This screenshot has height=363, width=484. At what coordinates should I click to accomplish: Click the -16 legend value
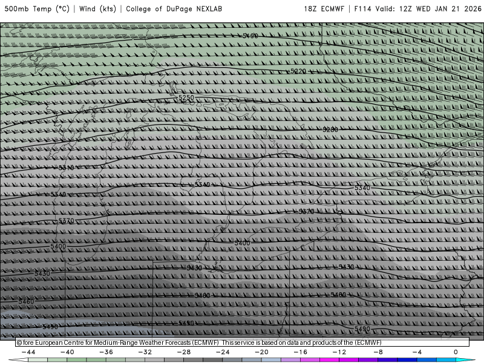(x=300, y=352)
